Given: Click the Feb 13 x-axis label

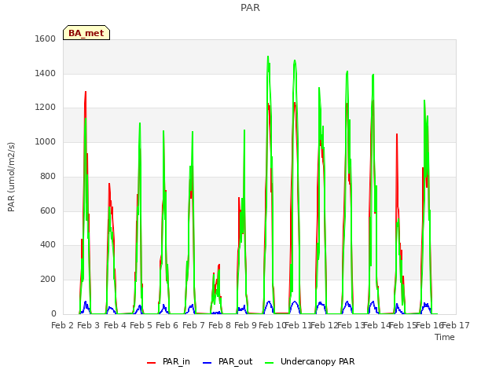Looking at the screenshot, I should [351, 325].
